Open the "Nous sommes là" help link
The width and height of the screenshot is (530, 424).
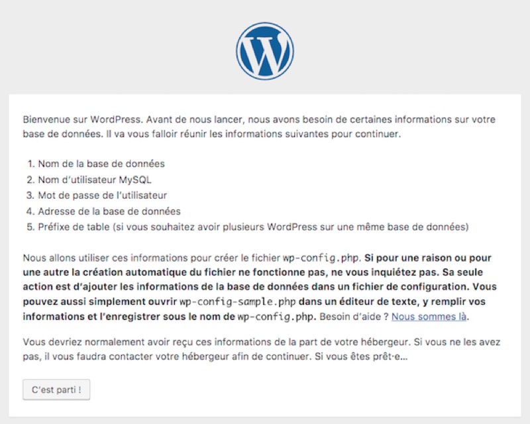pos(429,317)
